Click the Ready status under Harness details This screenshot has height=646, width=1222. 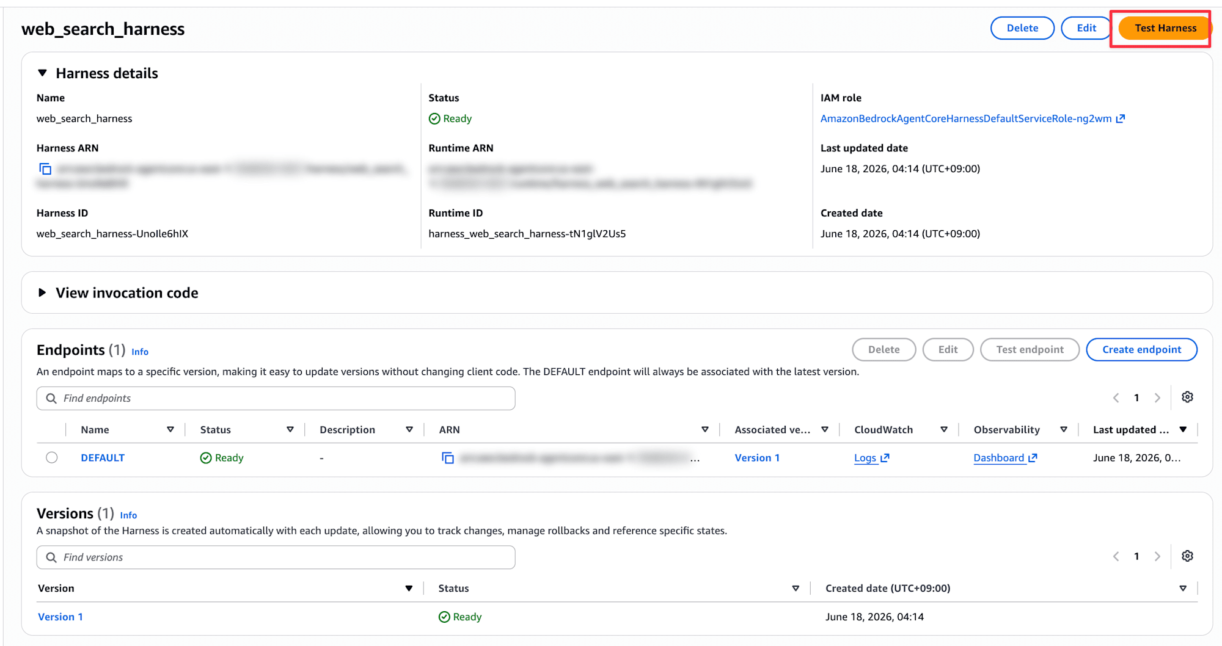pos(450,118)
